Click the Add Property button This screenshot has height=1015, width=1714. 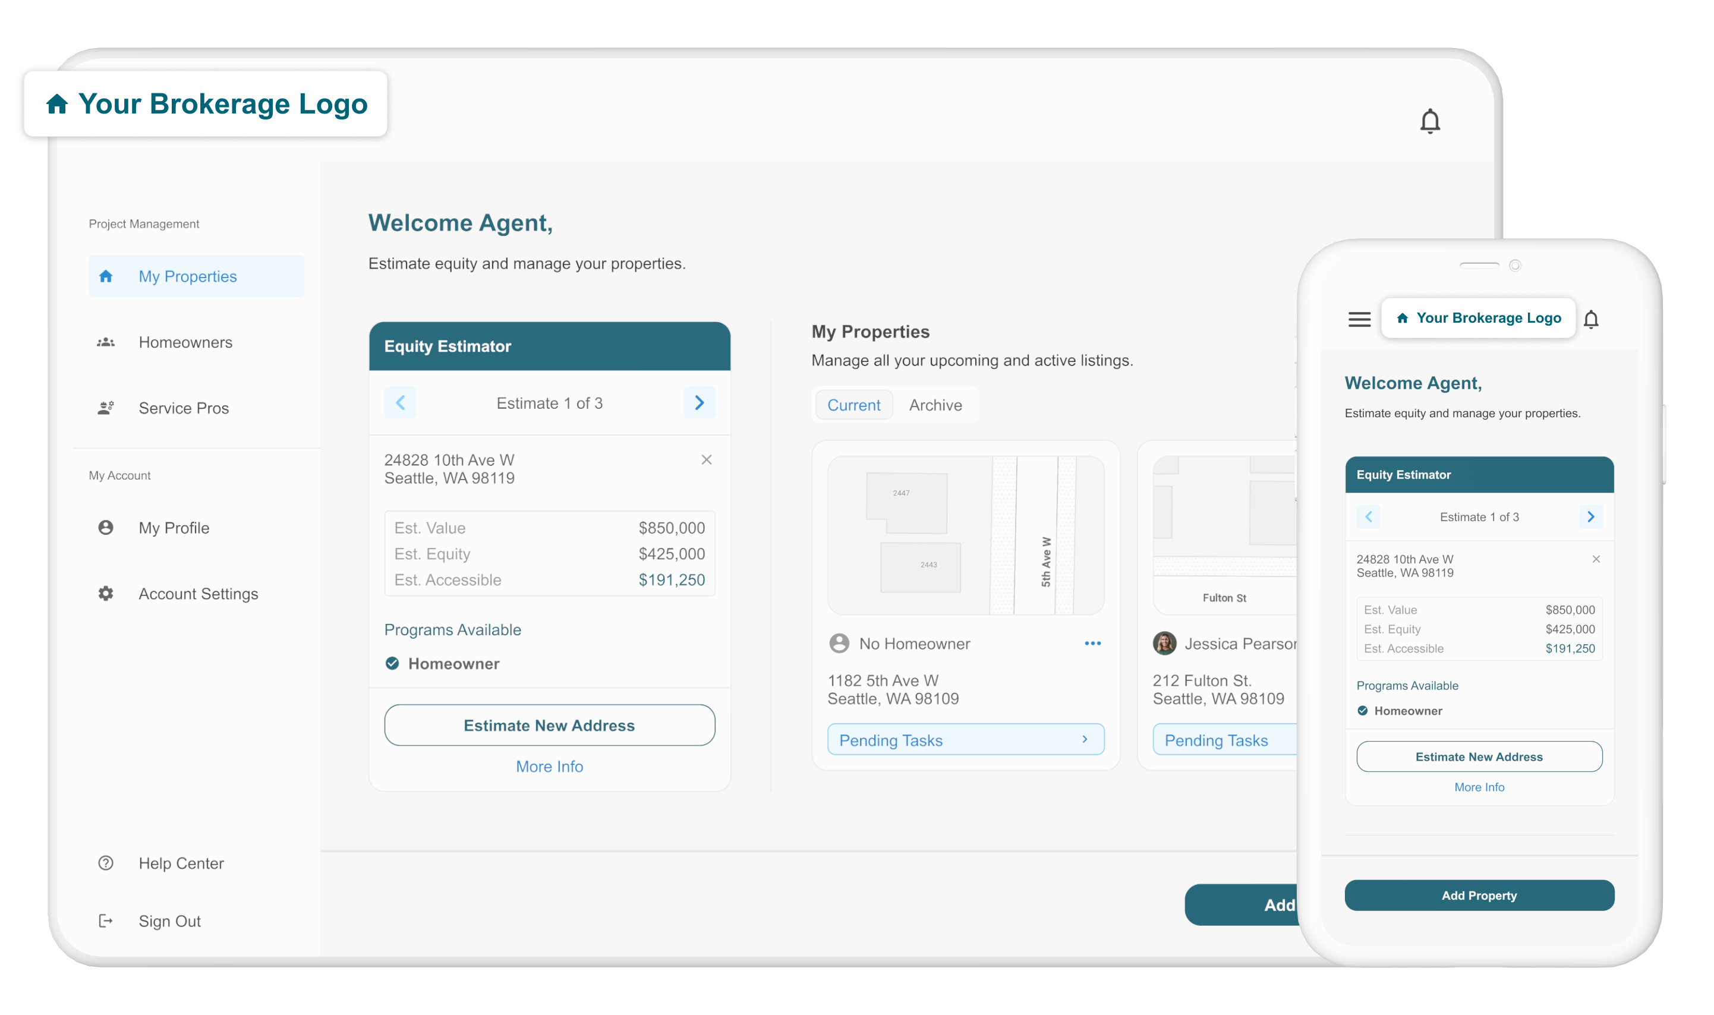tap(1479, 896)
